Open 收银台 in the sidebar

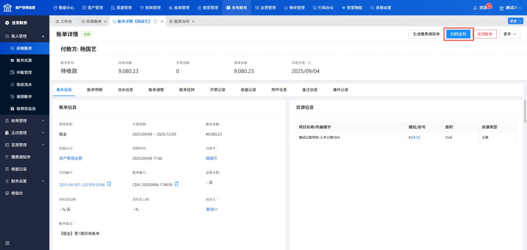click(25, 193)
